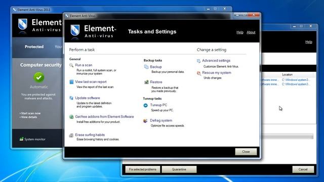
Task: Choose the Rescue my system link
Action: point(217,73)
